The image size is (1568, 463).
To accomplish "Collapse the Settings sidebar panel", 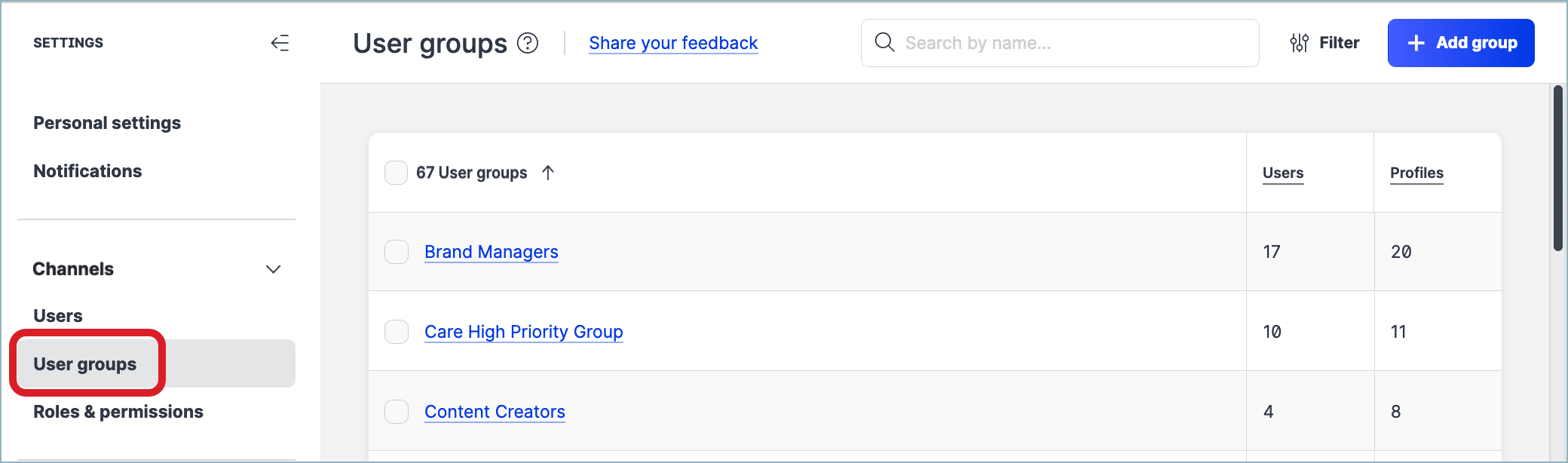I will (280, 43).
